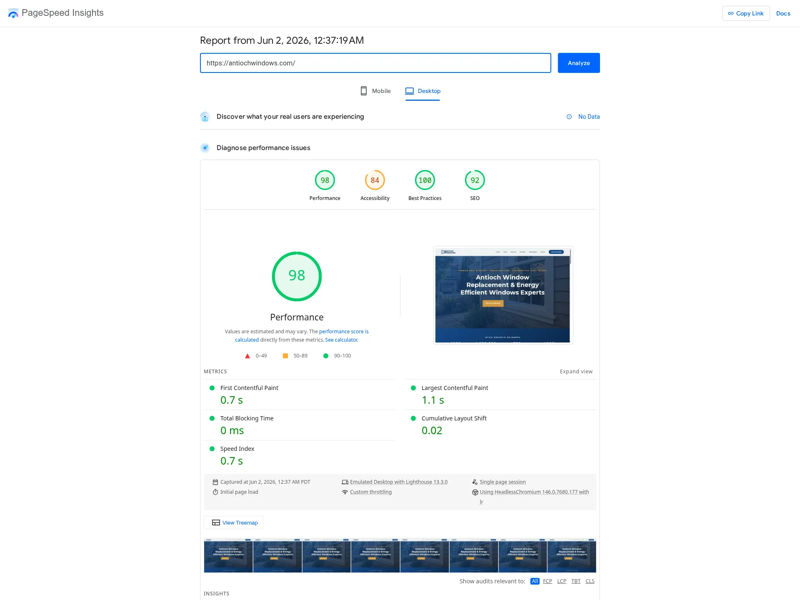Viewport: 800px width, 600px height.
Task: Click the No Data info icon
Action: tap(569, 117)
